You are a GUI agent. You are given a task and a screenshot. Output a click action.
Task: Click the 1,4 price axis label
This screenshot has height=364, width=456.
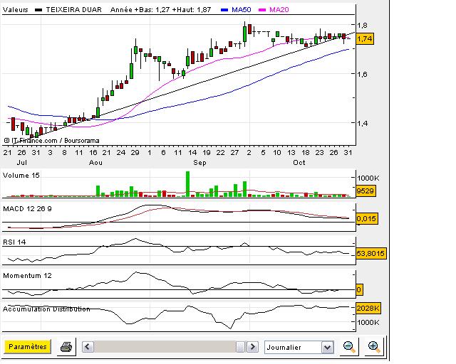[362, 124]
